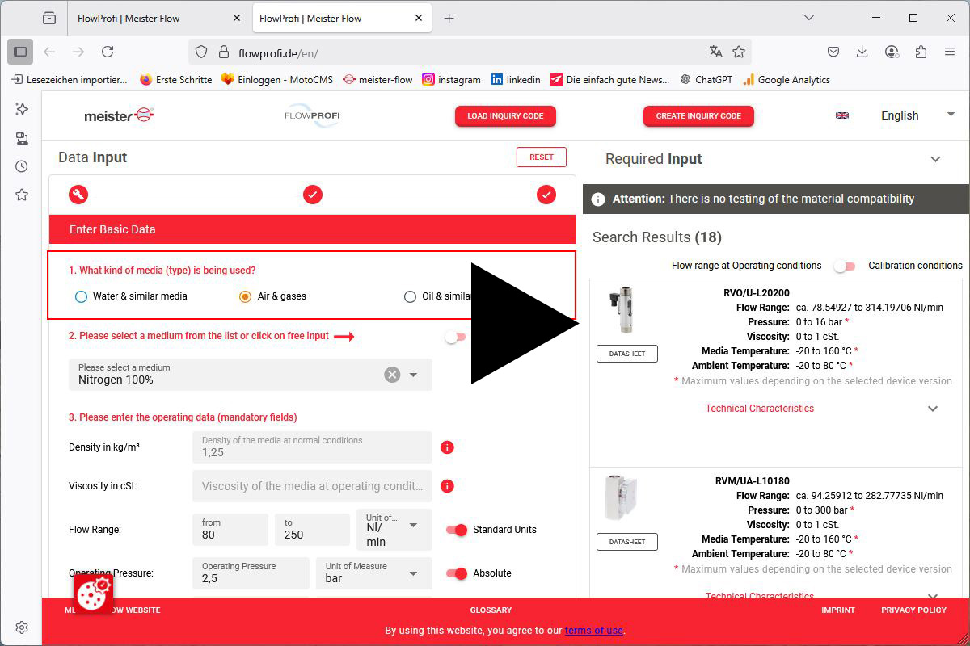Viewport: 970px width, 646px height.
Task: Click the second checkmark step icon
Action: coord(313,194)
